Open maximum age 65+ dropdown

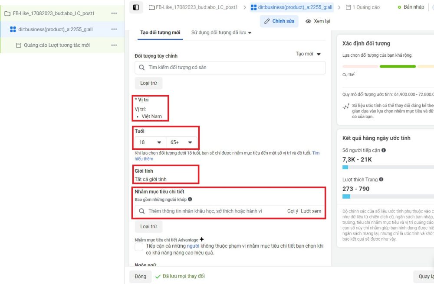pyautogui.click(x=181, y=142)
